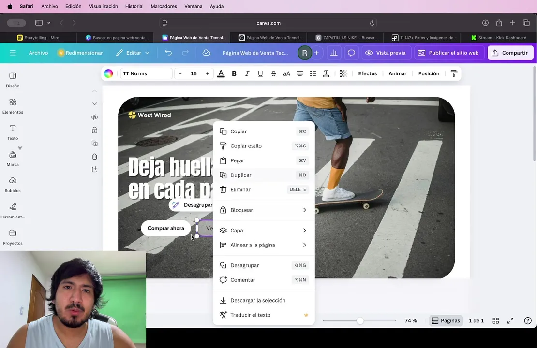This screenshot has width=537, height=348.
Task: Select Comentar in context menu
Action: point(264,280)
